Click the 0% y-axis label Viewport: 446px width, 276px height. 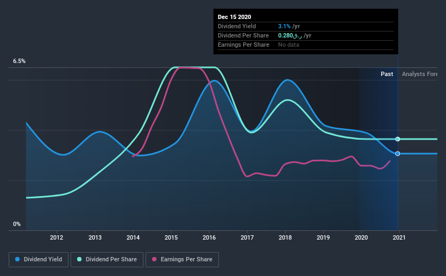17,224
